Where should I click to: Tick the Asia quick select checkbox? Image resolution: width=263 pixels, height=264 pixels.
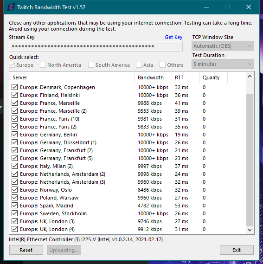(139, 64)
